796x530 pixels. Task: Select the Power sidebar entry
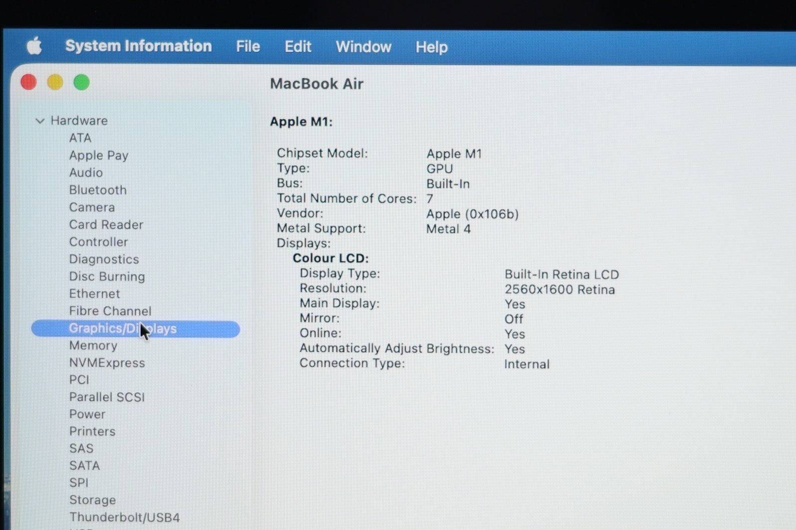(87, 414)
